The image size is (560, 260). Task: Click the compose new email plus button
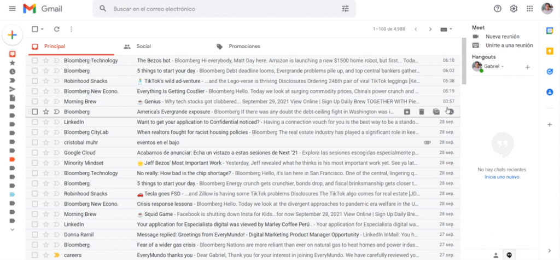click(x=12, y=35)
